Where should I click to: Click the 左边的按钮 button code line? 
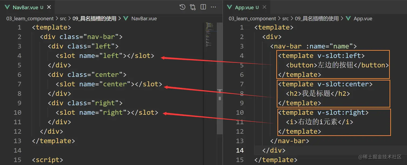[x=338, y=65]
